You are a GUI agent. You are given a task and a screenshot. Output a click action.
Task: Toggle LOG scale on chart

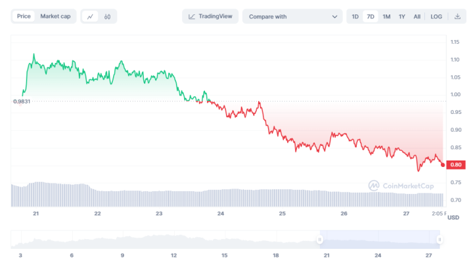[436, 16]
